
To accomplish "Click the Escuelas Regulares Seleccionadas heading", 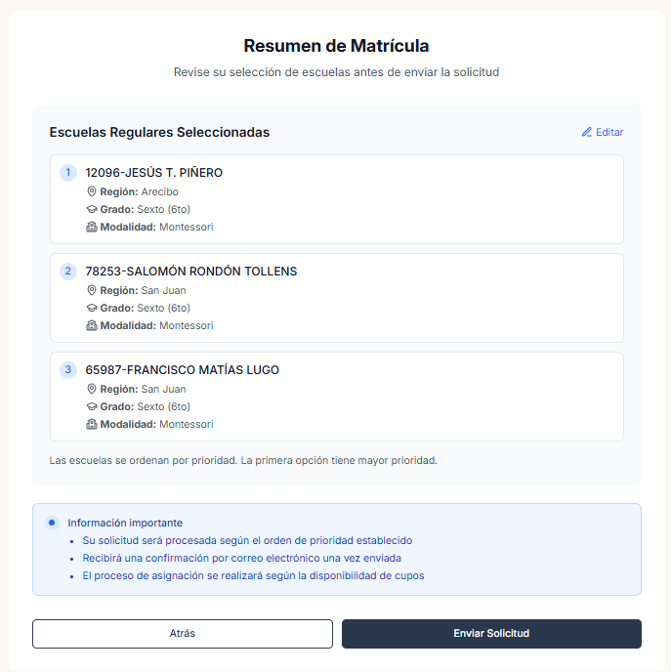I will [159, 132].
